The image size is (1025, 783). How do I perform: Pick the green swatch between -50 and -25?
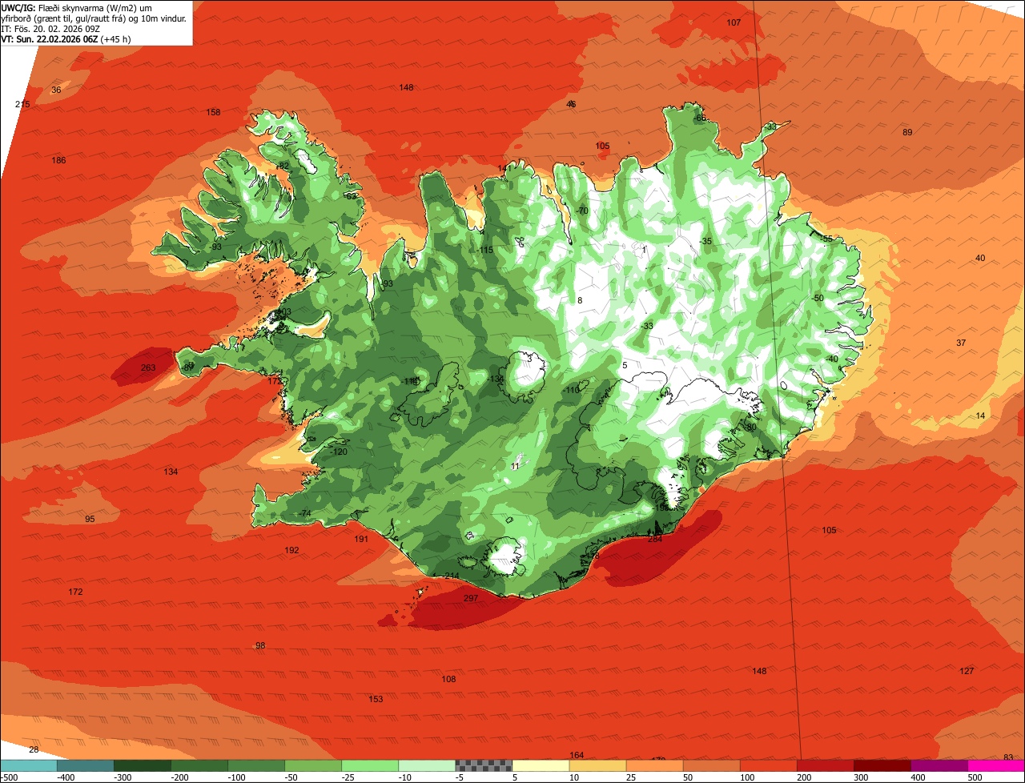click(x=313, y=765)
